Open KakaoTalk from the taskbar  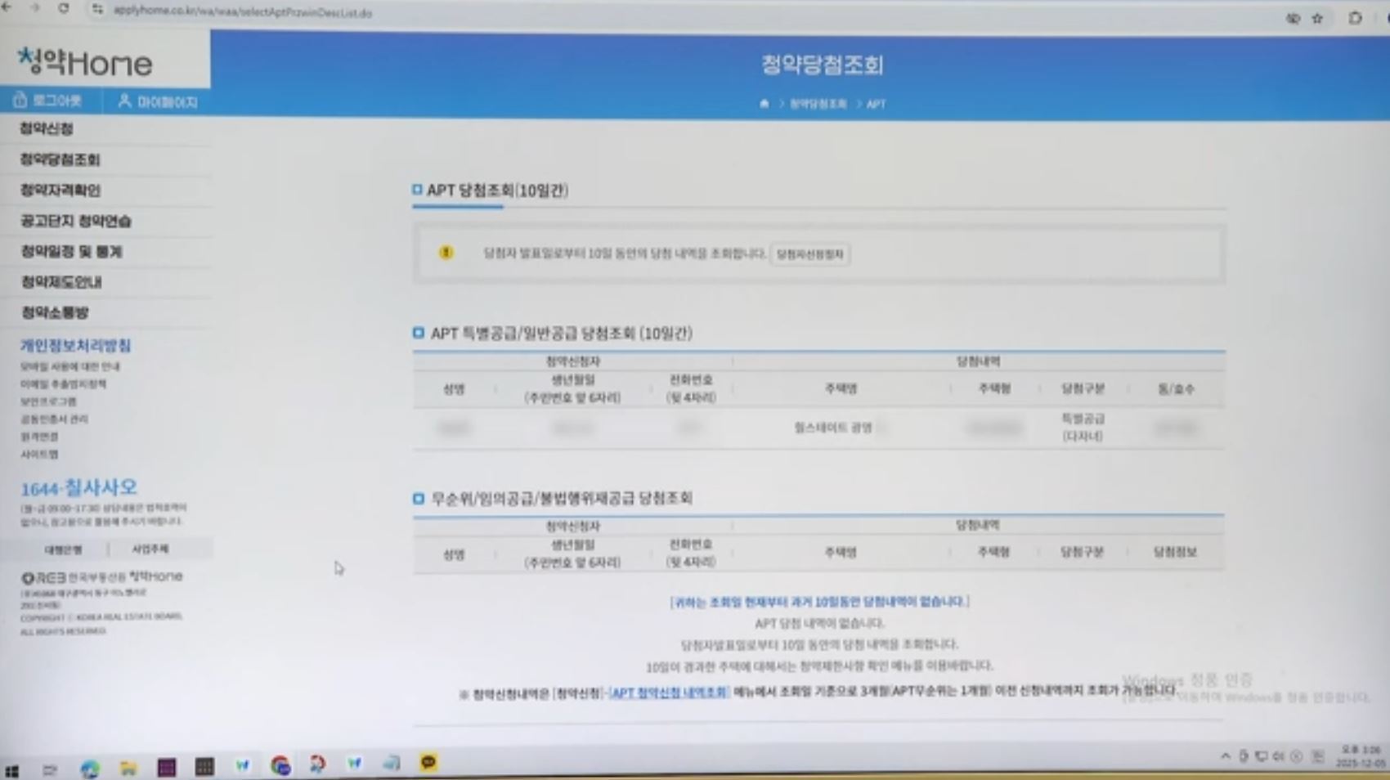[428, 763]
